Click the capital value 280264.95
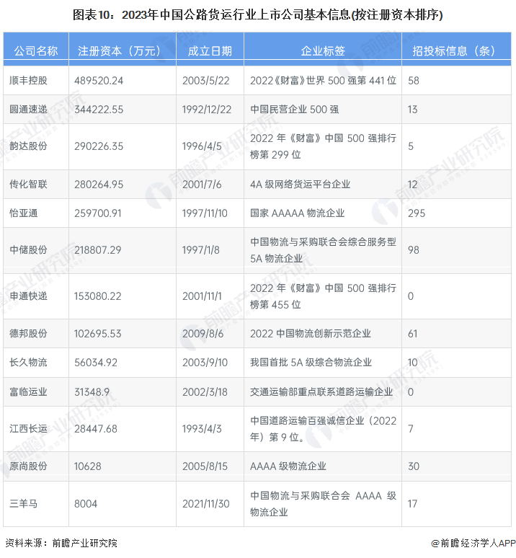Screen dimensions: 516x558 tap(99, 185)
